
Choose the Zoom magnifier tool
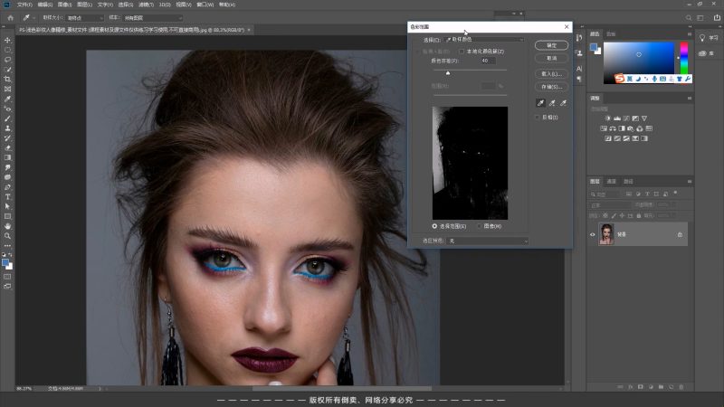pyautogui.click(x=7, y=236)
